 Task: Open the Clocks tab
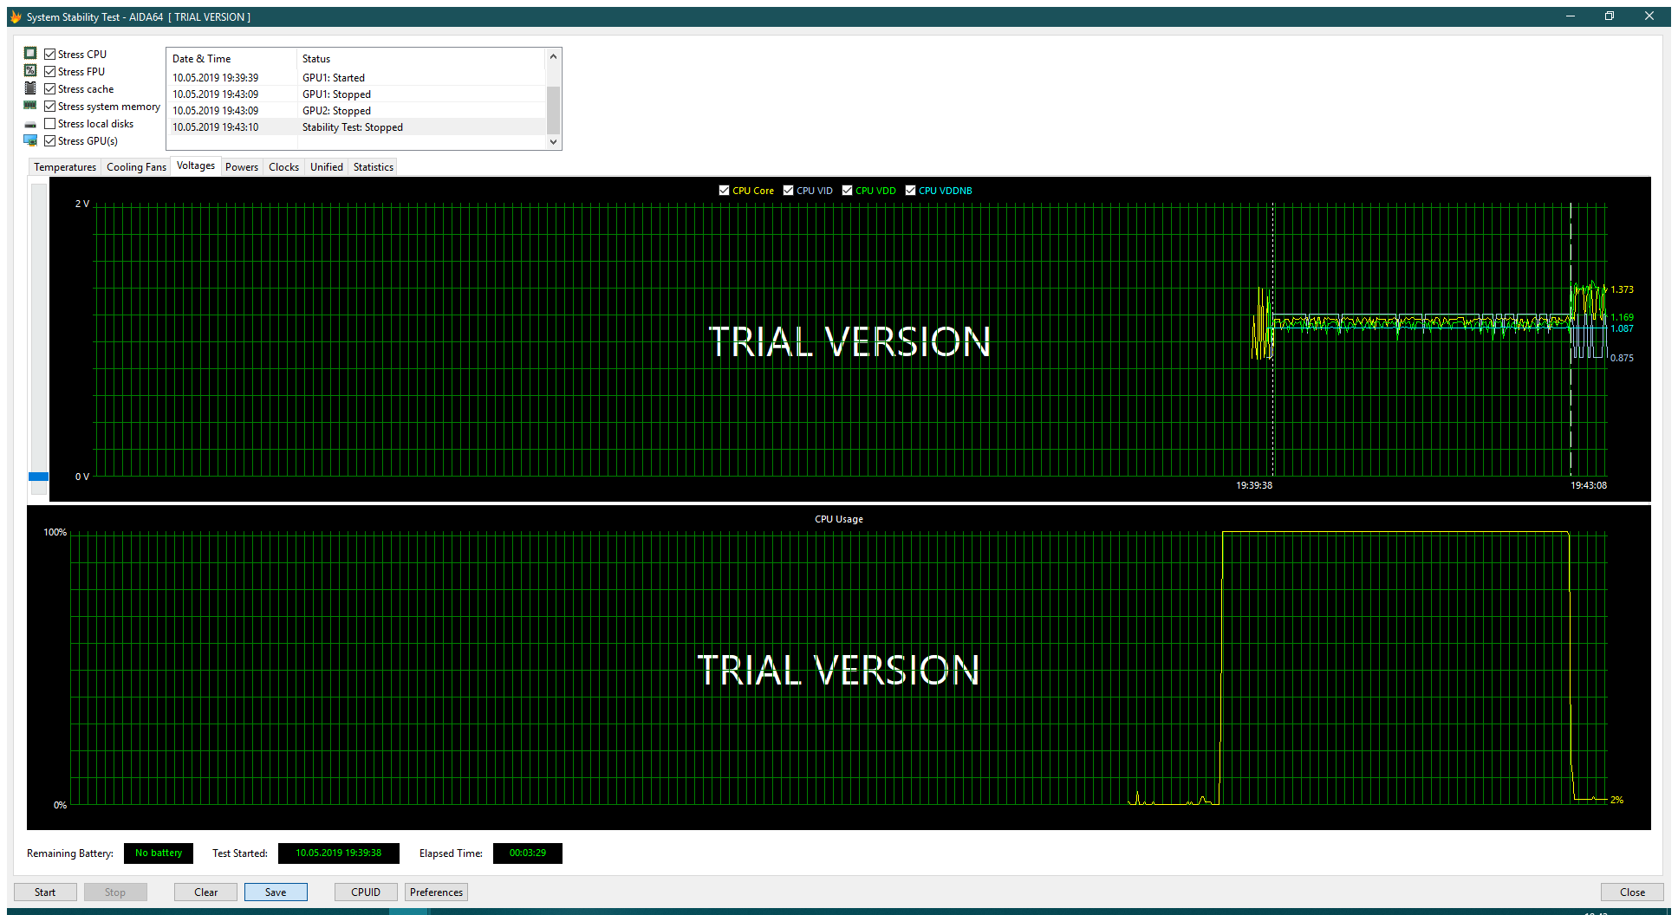tap(283, 167)
